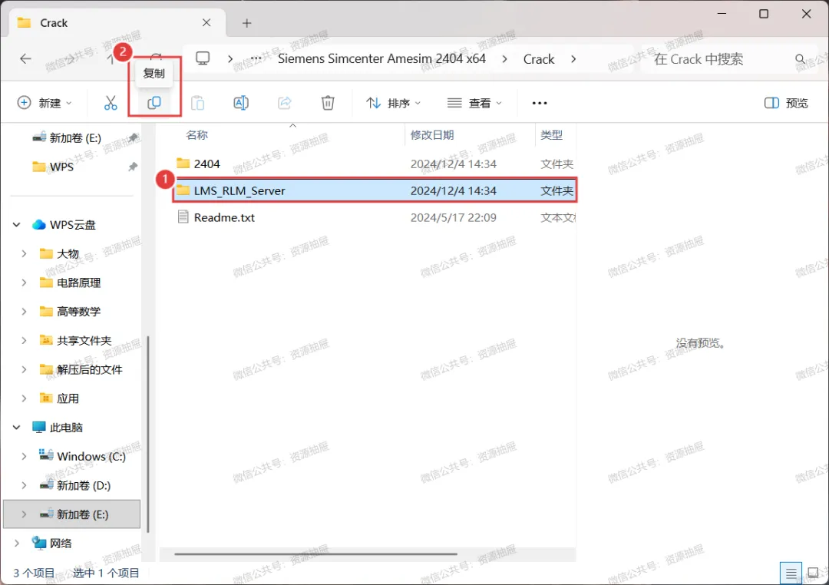Select 网络 in navigation pane
Viewport: 829px width, 585px height.
[61, 544]
